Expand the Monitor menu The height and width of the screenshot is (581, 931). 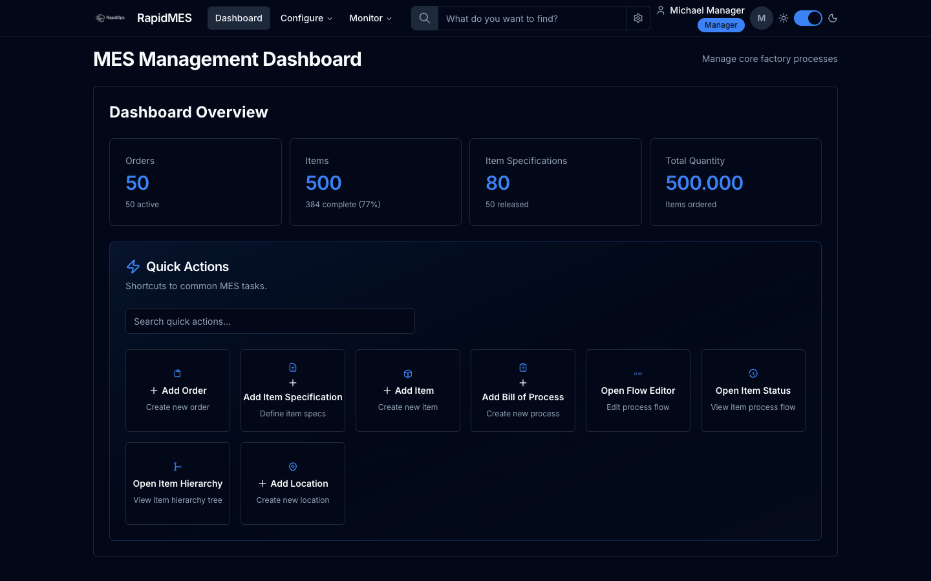(370, 18)
